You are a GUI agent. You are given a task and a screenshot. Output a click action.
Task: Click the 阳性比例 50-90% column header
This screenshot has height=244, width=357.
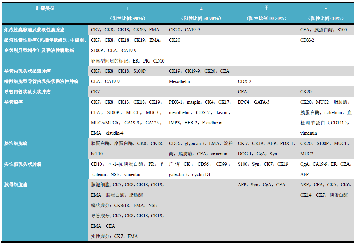[201, 18]
